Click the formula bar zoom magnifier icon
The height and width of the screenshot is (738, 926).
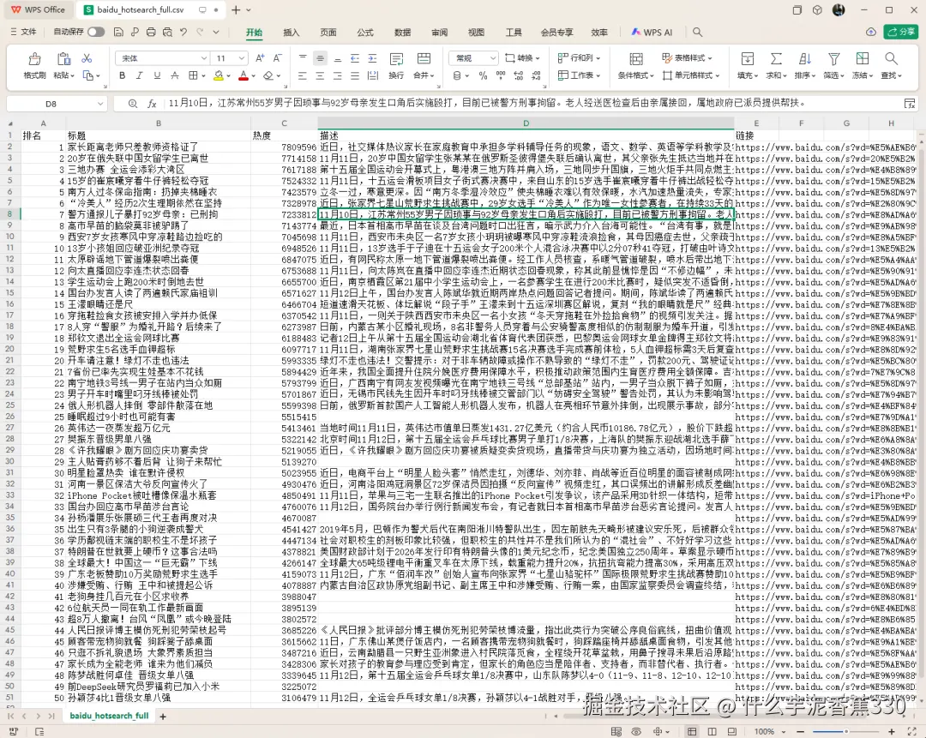[133, 104]
